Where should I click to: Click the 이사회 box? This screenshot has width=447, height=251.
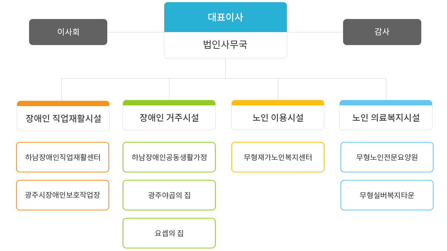point(68,32)
